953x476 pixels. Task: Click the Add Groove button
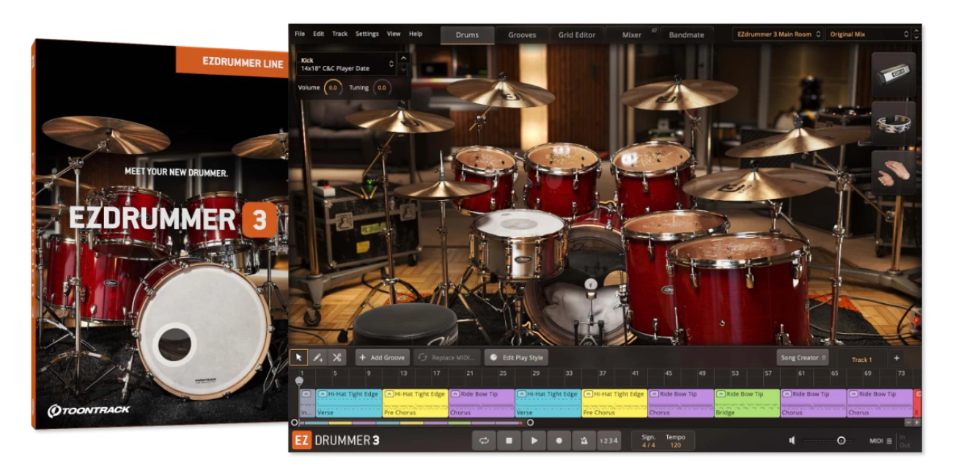[382, 357]
